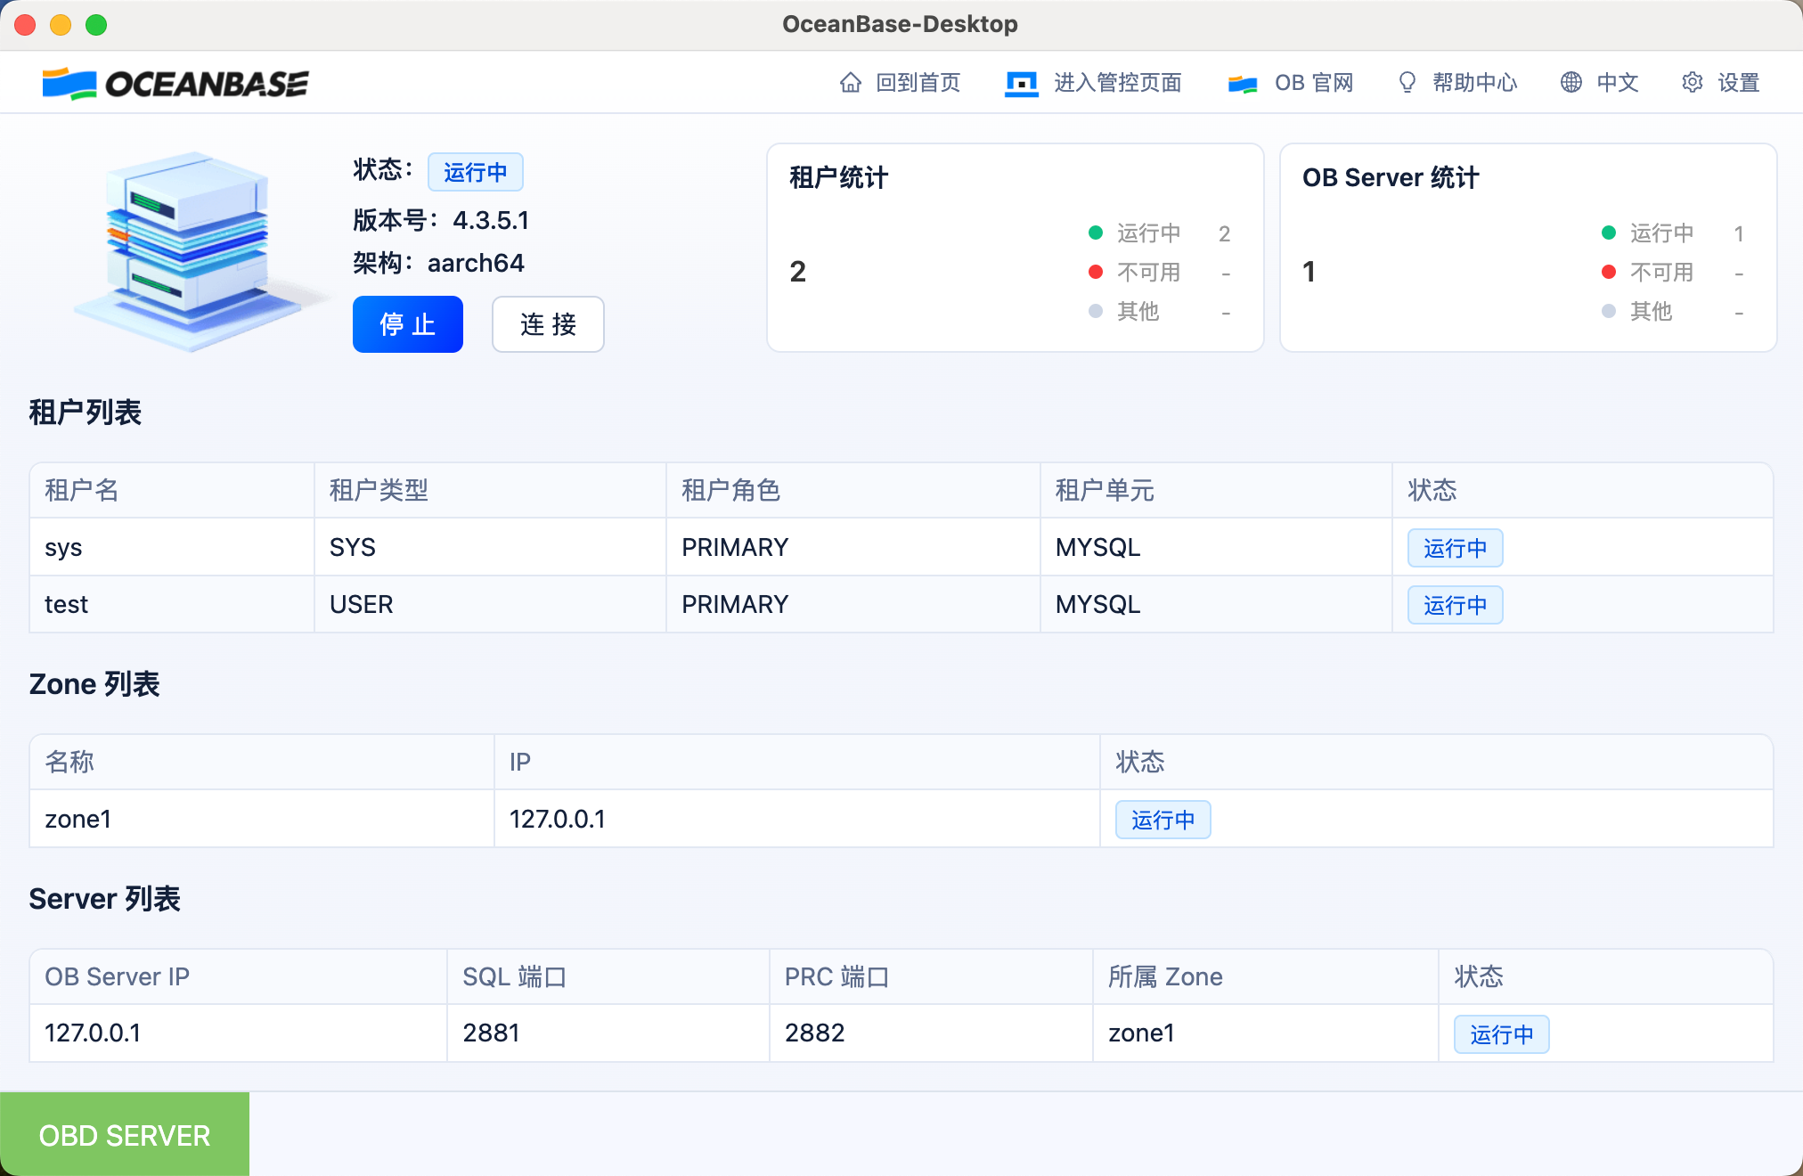Click the globe language icon
Image resolution: width=1803 pixels, height=1176 pixels.
coord(1571,83)
